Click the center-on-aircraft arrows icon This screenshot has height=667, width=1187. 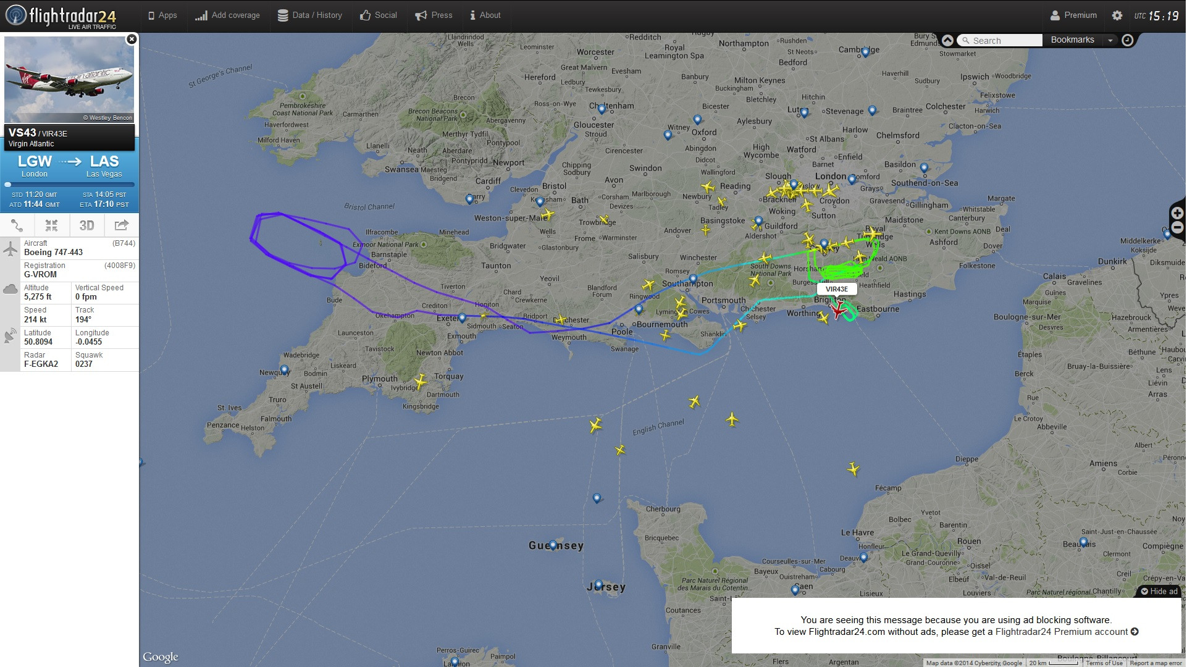pyautogui.click(x=52, y=225)
